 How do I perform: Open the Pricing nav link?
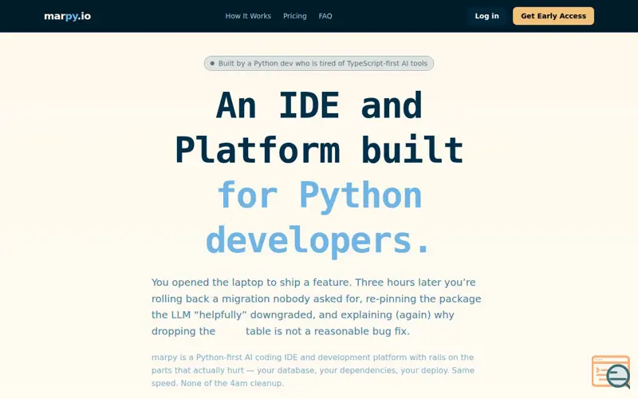click(x=294, y=16)
